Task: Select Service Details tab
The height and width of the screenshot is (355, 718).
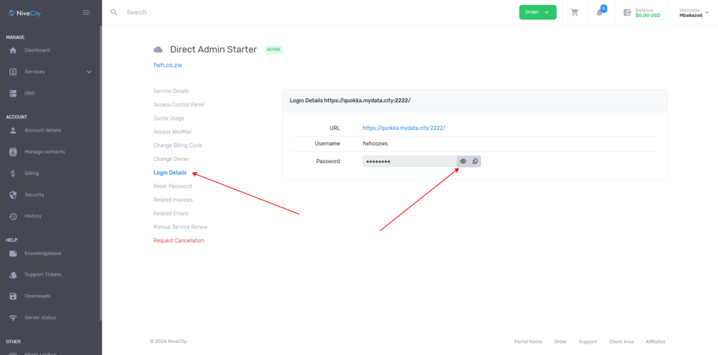Action: (171, 91)
